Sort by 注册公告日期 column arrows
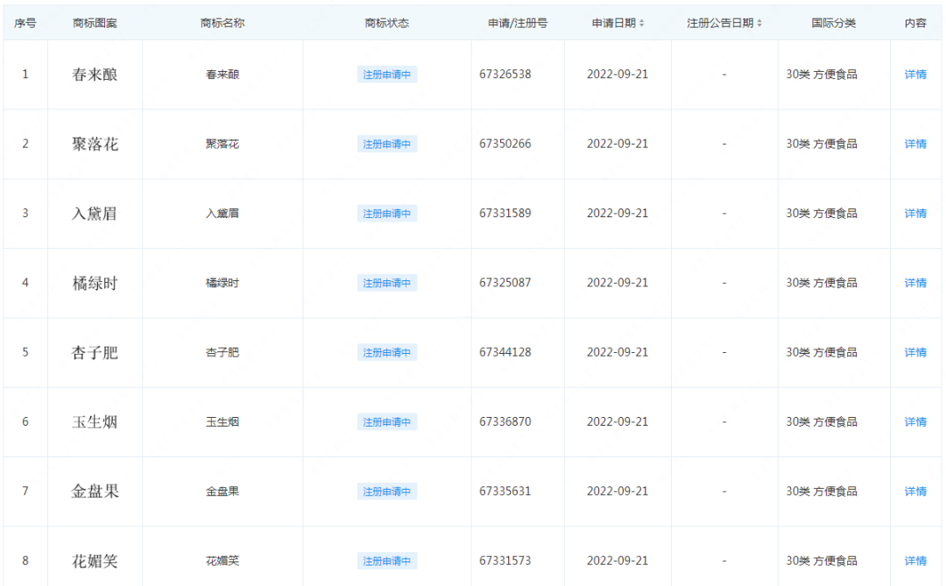This screenshot has width=946, height=586. 759,23
